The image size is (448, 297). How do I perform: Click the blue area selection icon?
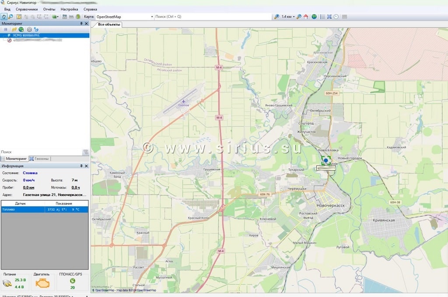(x=329, y=17)
